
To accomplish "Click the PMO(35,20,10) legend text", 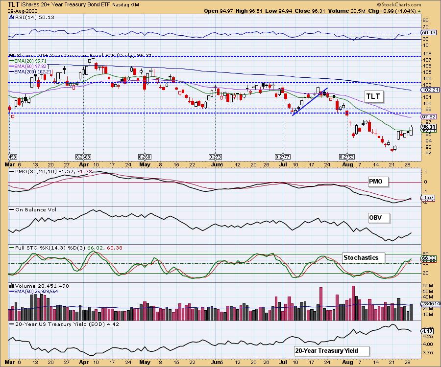I will click(x=51, y=171).
